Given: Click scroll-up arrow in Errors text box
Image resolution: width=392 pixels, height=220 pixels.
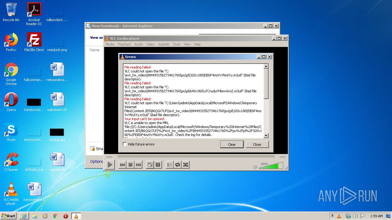Looking at the screenshot, I should (266, 66).
